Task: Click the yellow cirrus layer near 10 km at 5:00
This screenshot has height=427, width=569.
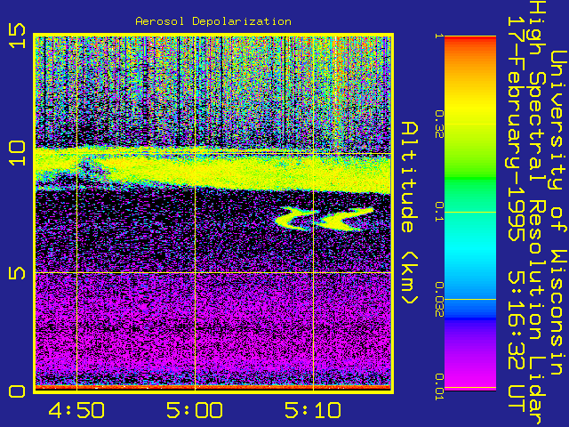Action: (x=195, y=167)
